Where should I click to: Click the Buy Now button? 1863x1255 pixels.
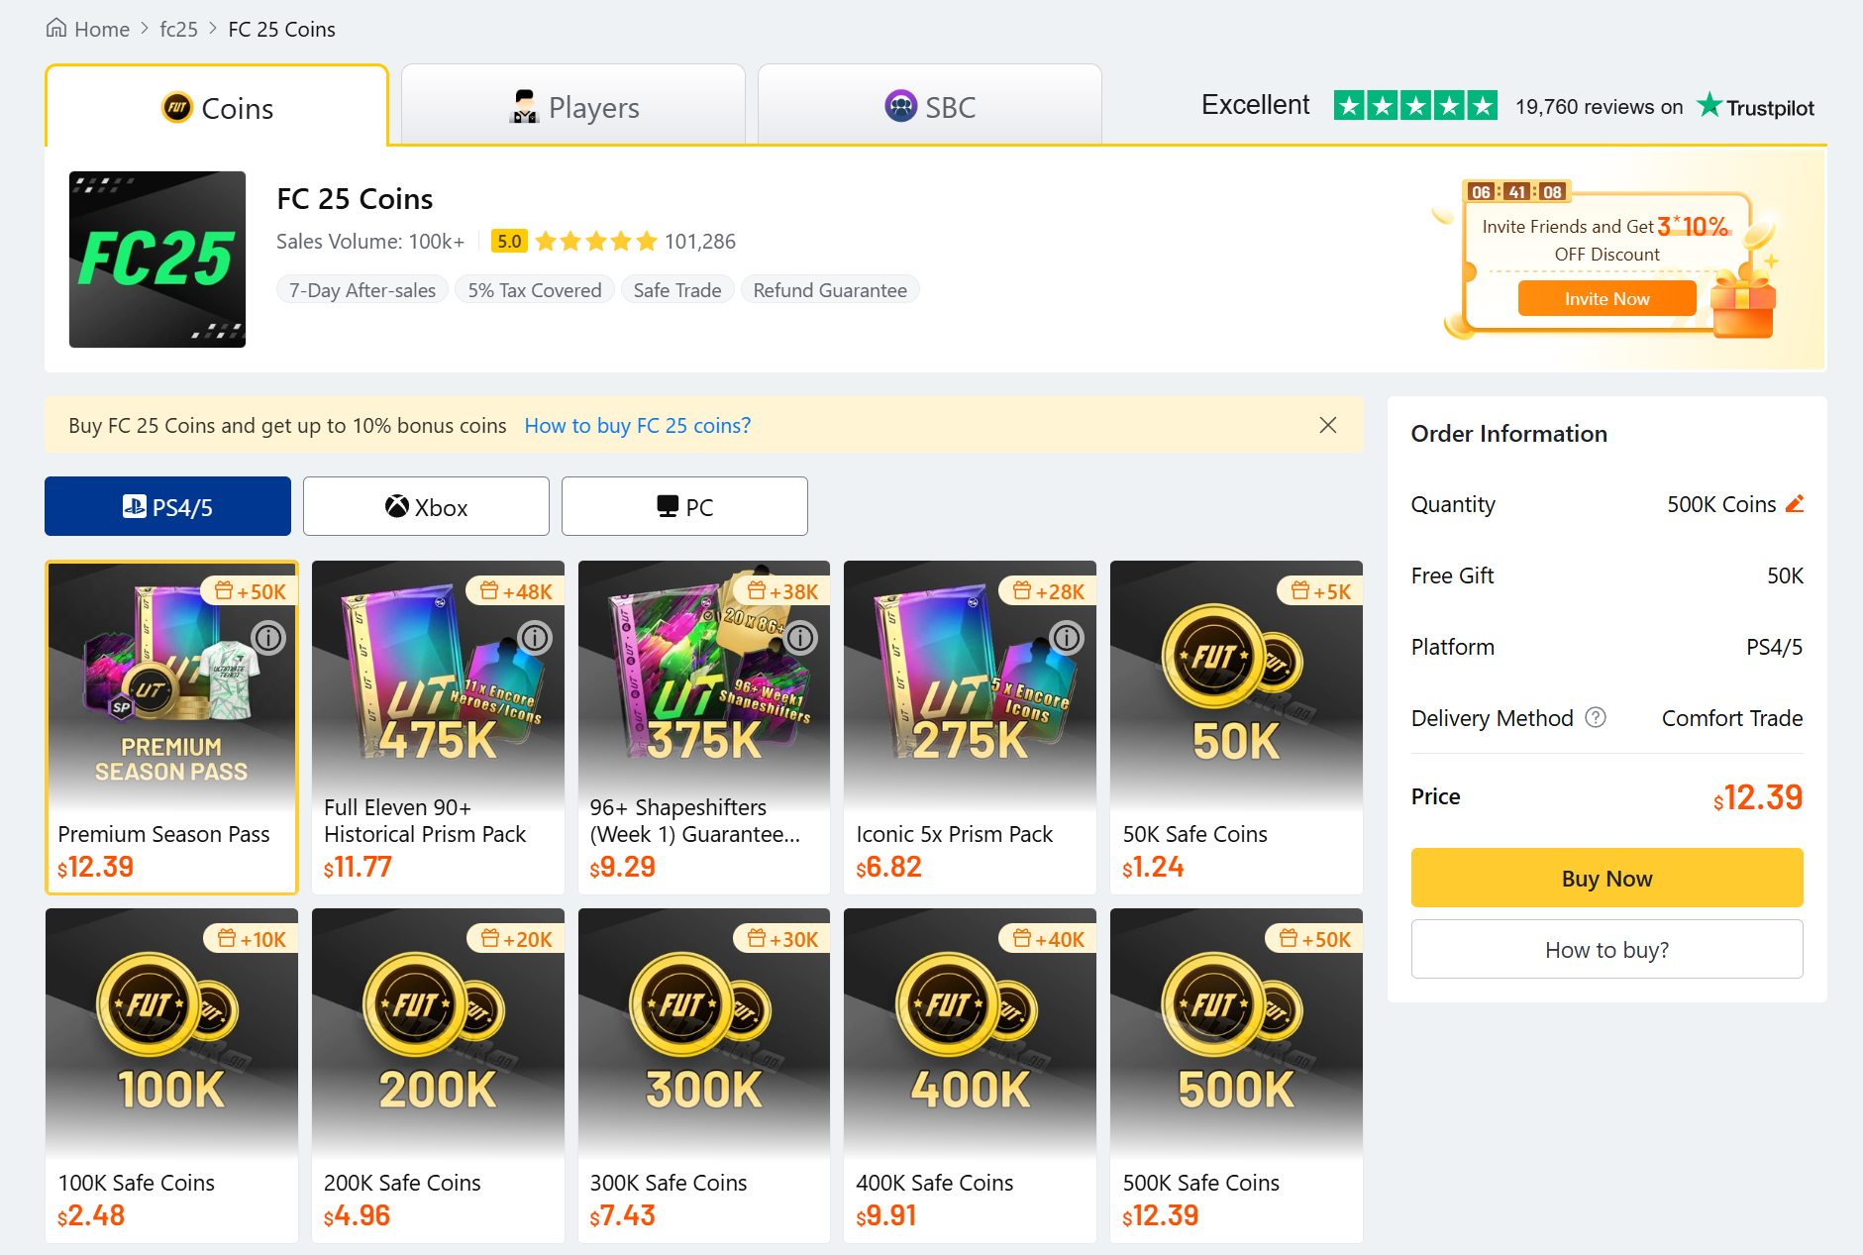tap(1606, 878)
